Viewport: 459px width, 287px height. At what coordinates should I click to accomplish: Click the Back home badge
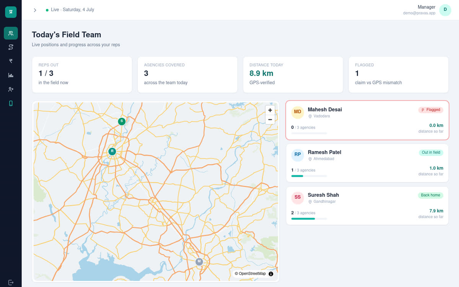pyautogui.click(x=431, y=195)
